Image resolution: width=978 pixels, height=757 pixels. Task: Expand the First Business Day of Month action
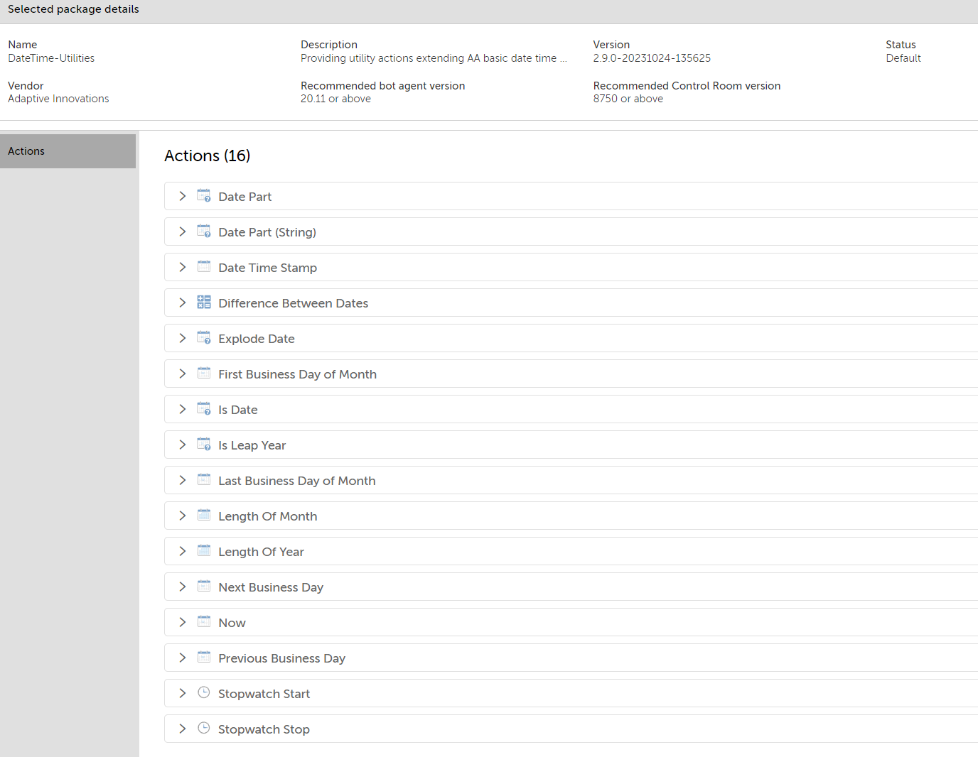(x=183, y=374)
